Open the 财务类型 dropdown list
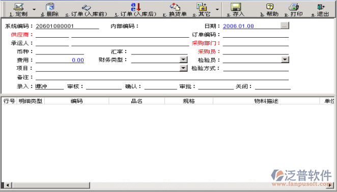The width and height of the screenshot is (337, 192). (x=183, y=60)
